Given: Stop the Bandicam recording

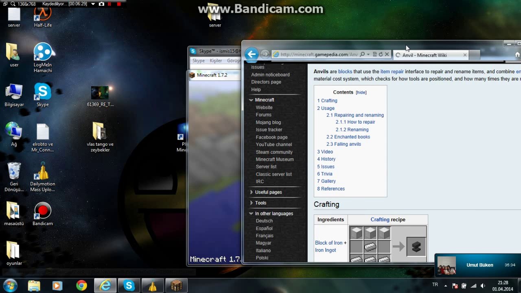Looking at the screenshot, I should click(118, 4).
